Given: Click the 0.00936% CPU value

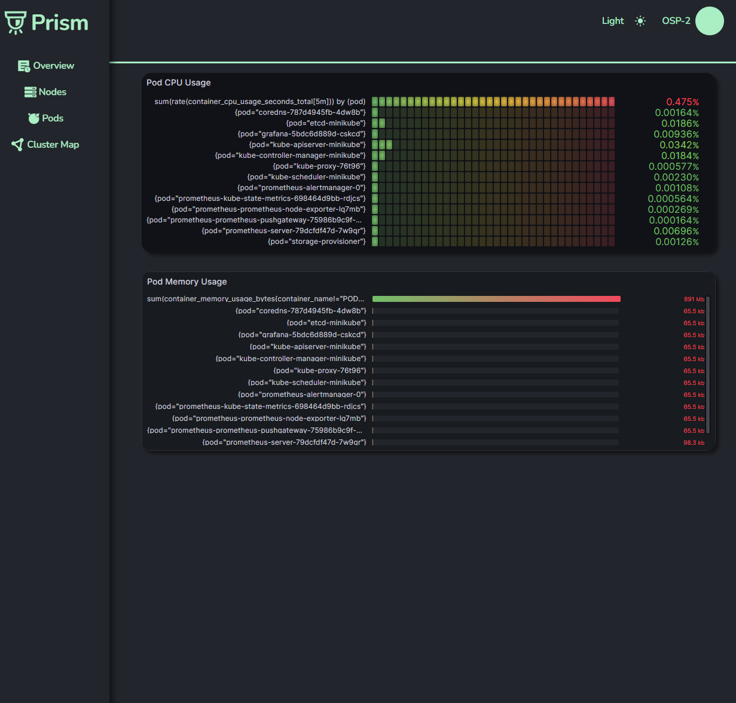Looking at the screenshot, I should click(x=676, y=135).
